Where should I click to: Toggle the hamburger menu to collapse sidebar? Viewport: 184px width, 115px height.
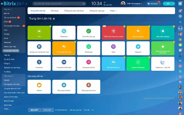(x=2, y=3)
